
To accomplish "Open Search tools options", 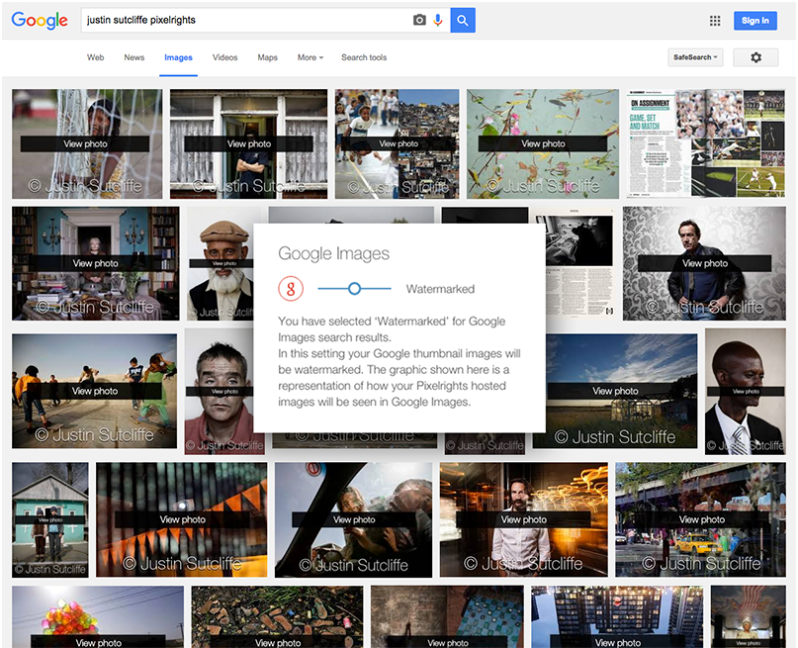I will (x=364, y=57).
